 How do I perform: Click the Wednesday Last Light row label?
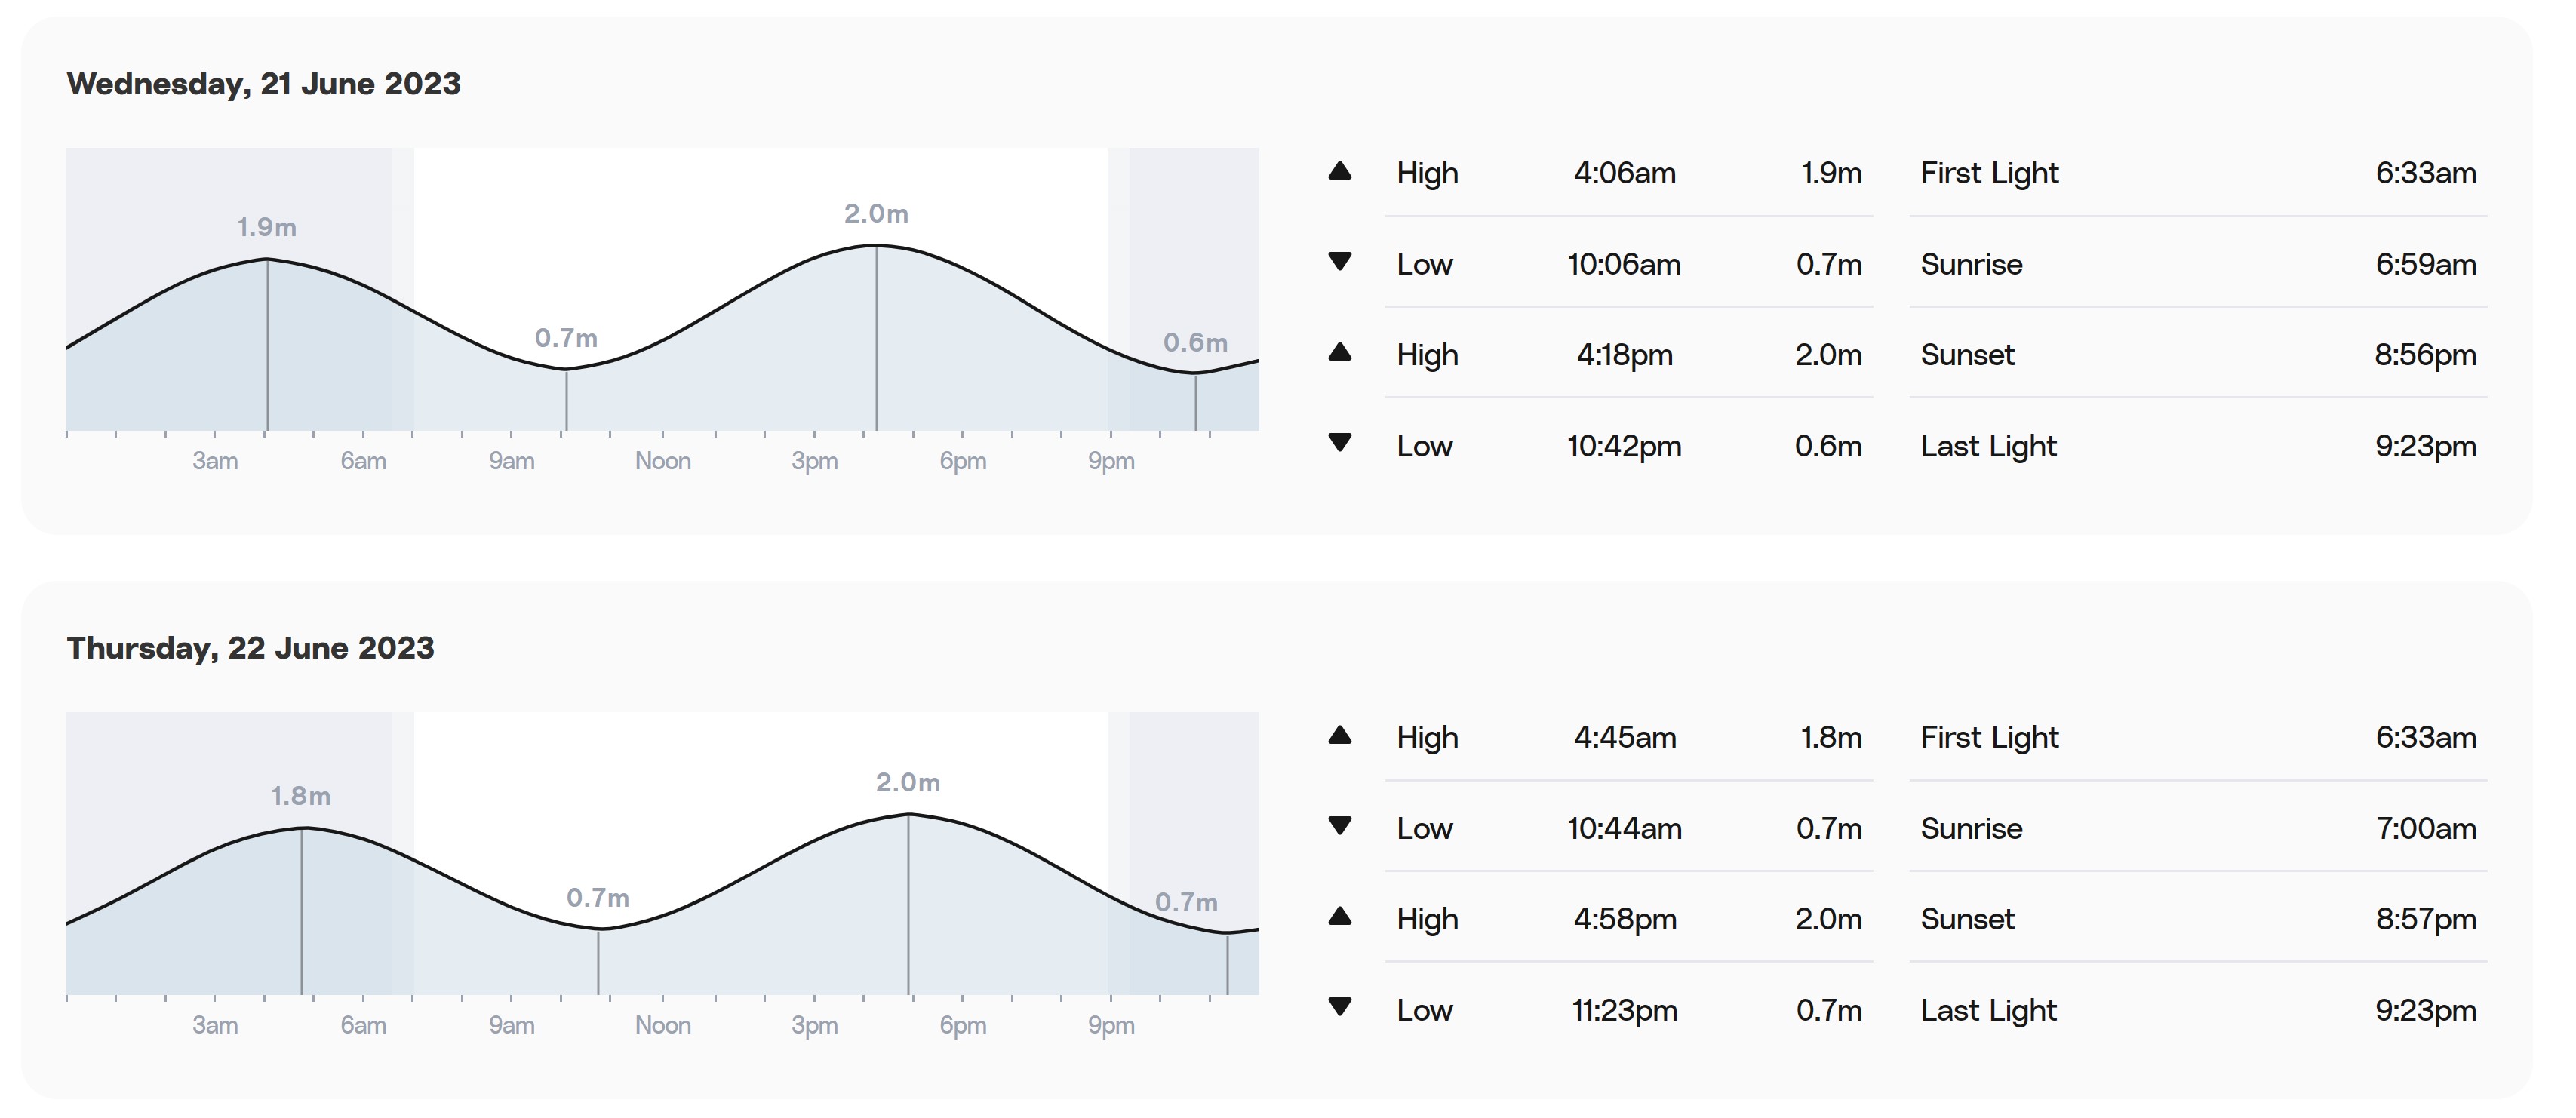coord(1989,446)
